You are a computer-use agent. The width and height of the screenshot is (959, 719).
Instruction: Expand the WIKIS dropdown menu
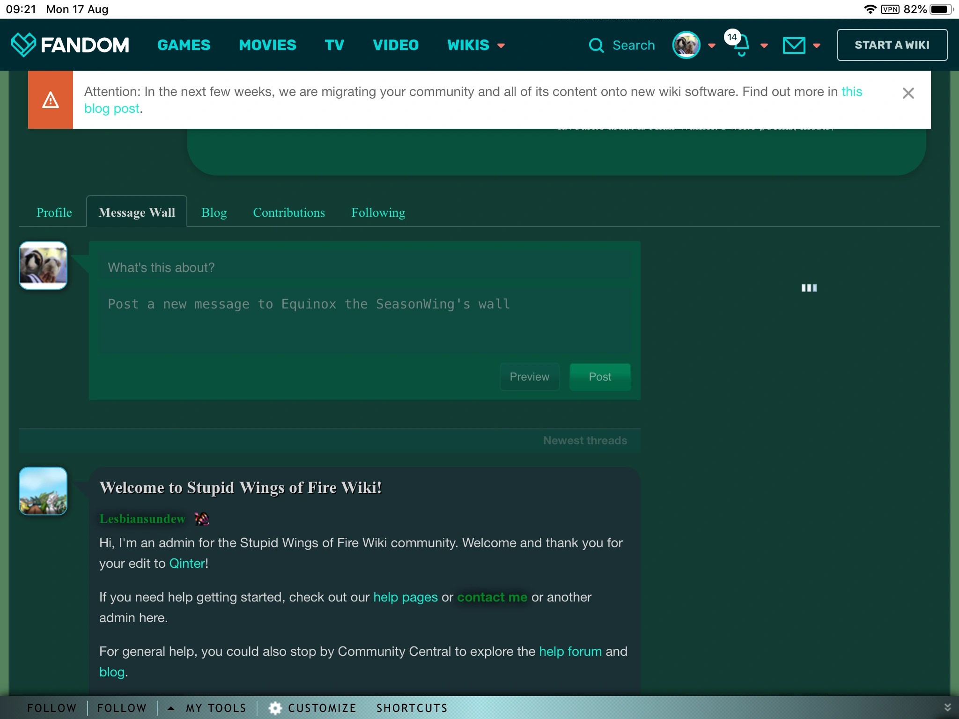475,45
